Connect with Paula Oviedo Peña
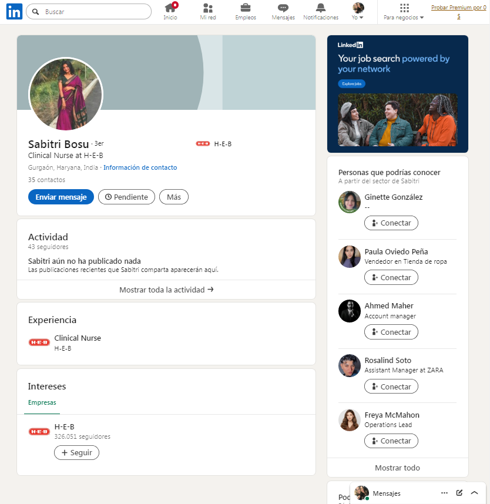 click(391, 278)
